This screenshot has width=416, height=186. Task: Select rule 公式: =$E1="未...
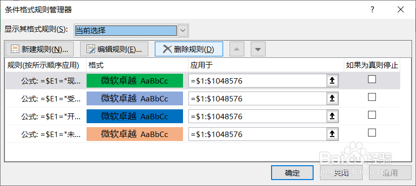point(51,135)
